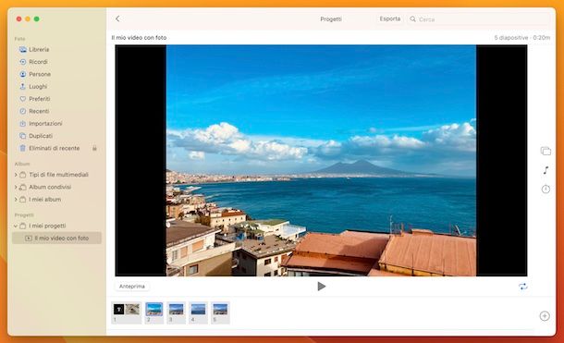Select the Album condivisi folder

50,187
